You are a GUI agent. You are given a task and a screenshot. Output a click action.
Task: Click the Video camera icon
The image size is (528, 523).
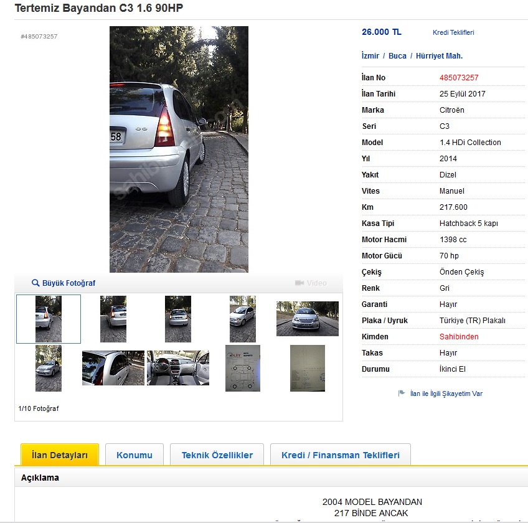tap(299, 283)
